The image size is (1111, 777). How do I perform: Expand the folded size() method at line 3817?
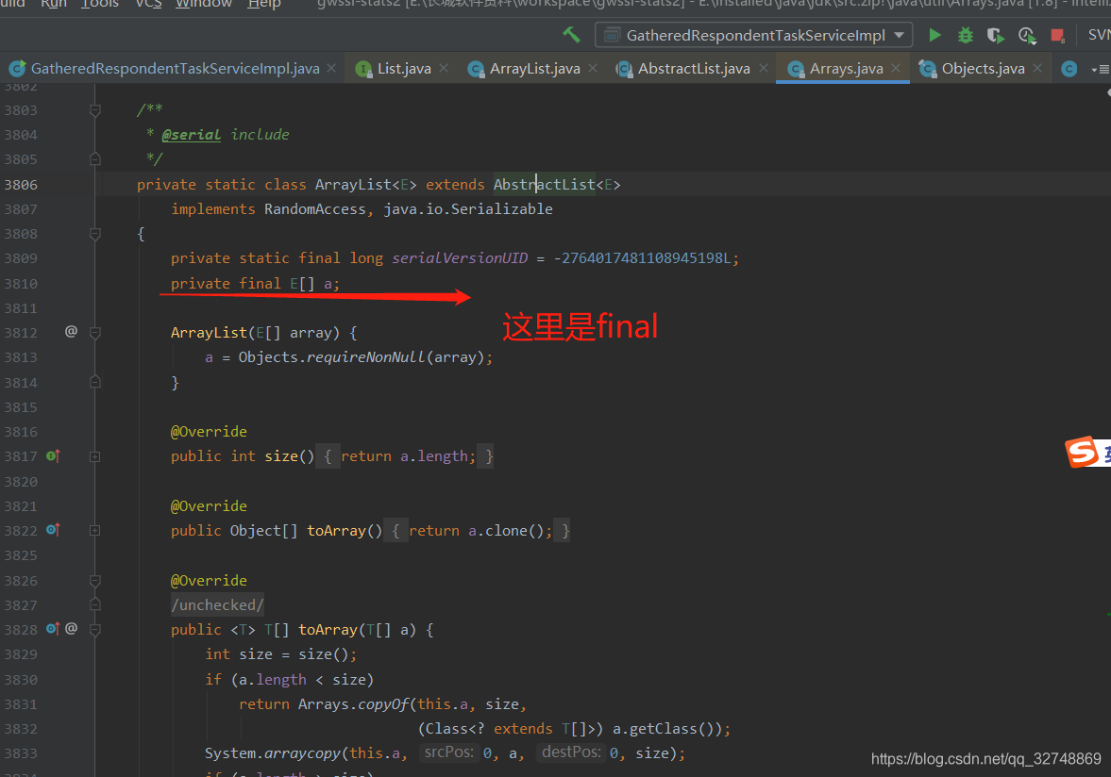pyautogui.click(x=95, y=456)
